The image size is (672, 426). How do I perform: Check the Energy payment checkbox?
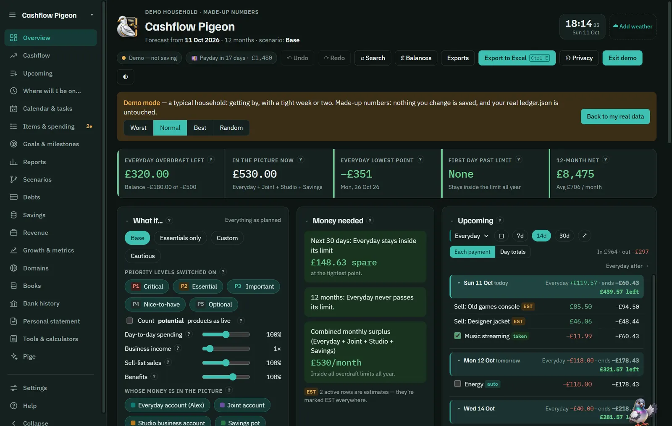click(x=458, y=384)
